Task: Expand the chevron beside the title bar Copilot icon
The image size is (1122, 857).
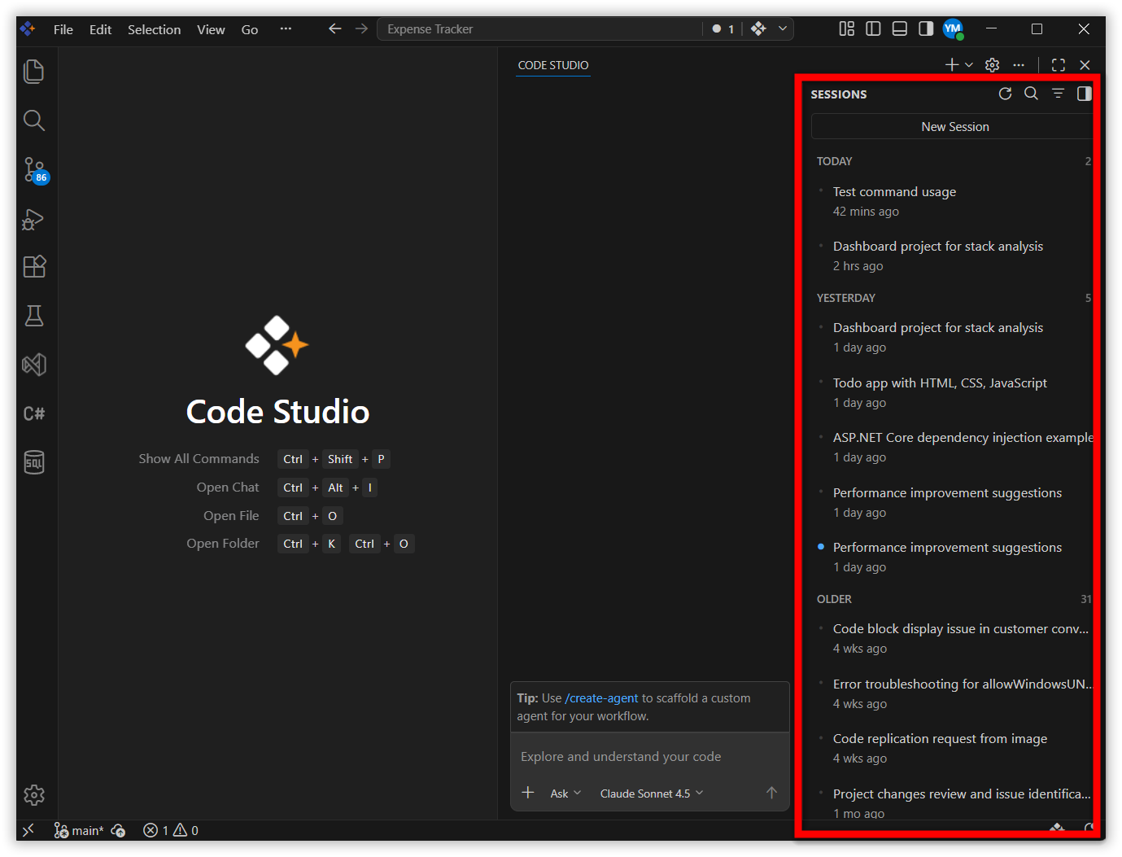Action: click(x=783, y=29)
